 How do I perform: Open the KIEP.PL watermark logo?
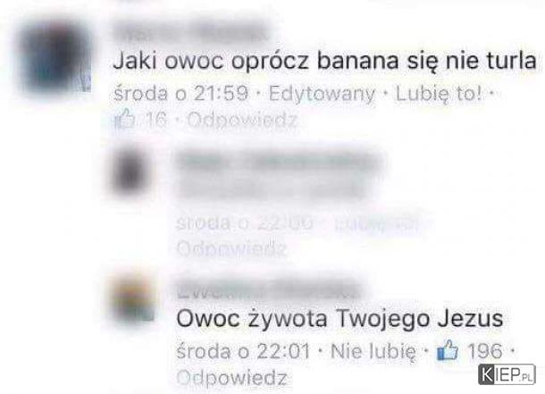coord(507,374)
